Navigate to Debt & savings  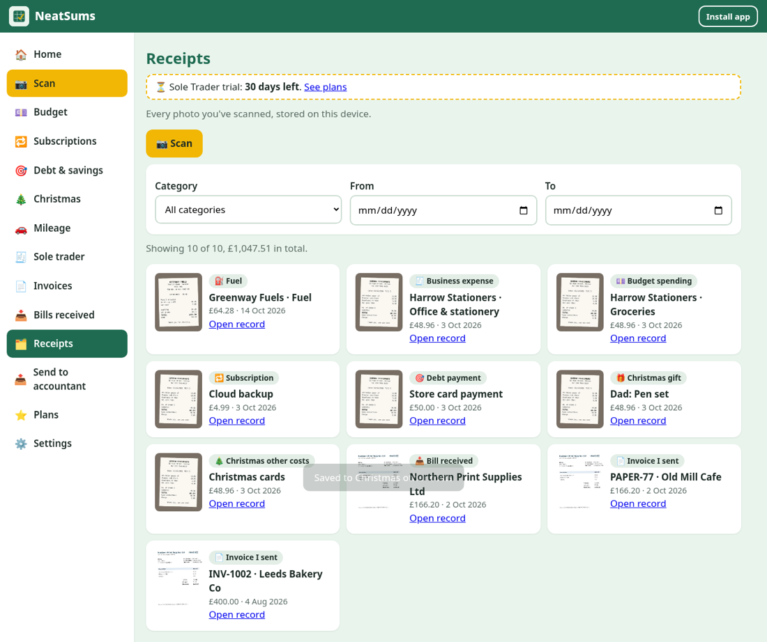pos(67,171)
